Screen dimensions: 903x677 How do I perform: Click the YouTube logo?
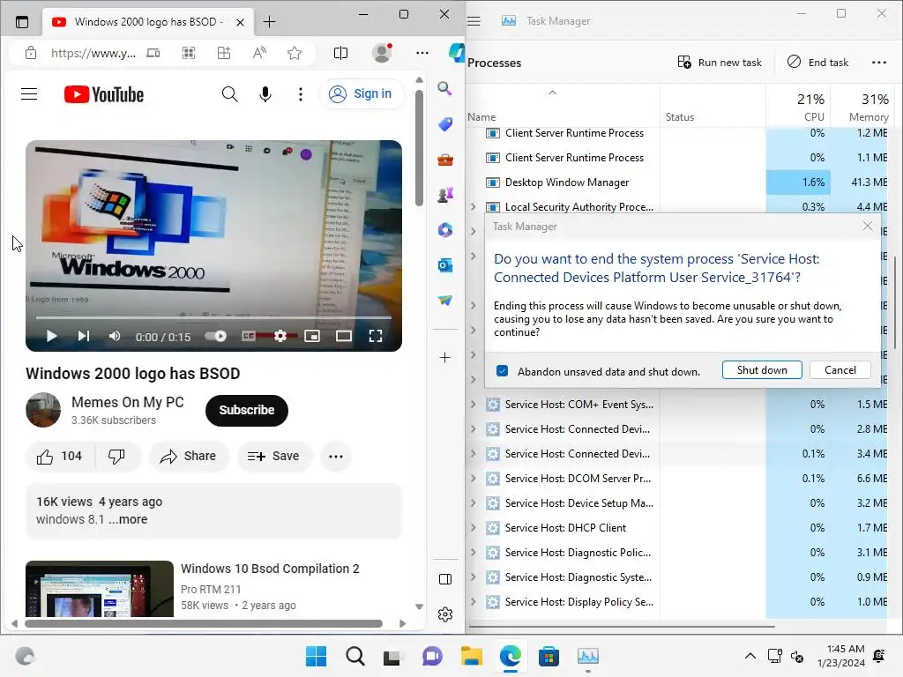[x=104, y=94]
